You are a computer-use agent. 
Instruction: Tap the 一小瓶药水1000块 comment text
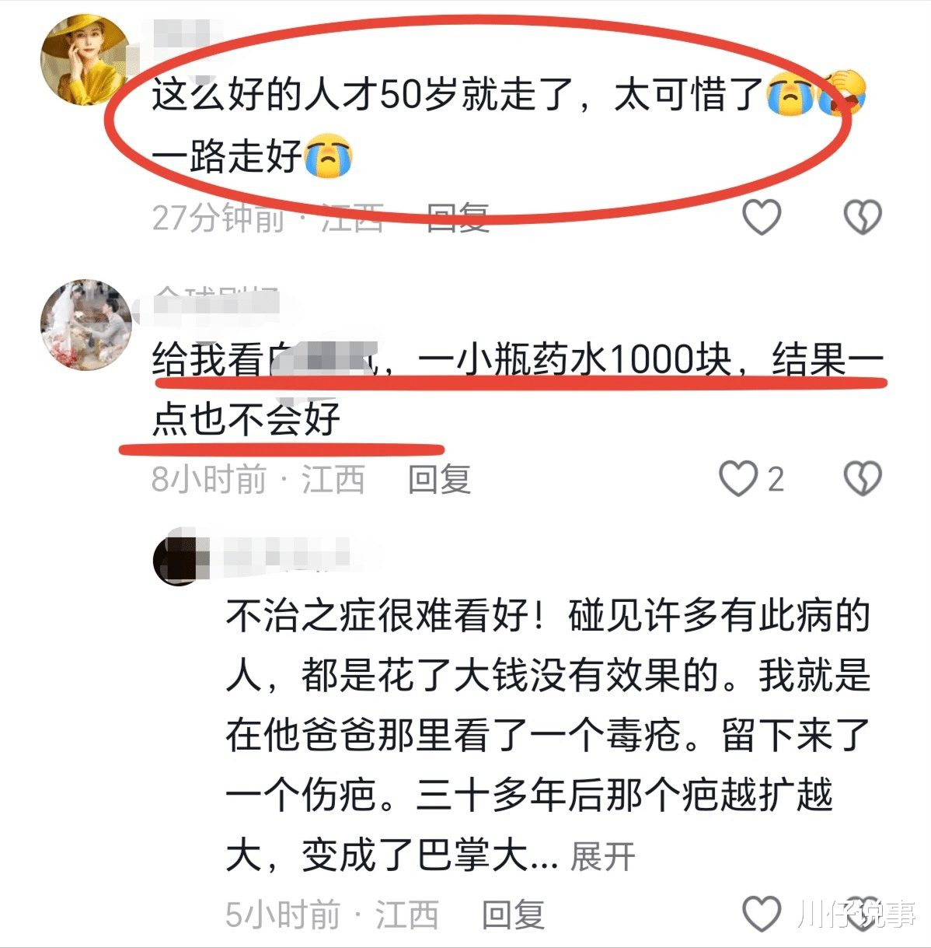click(x=518, y=389)
